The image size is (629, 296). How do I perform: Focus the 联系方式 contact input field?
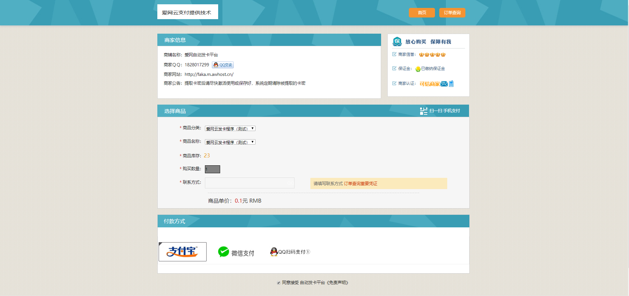coord(249,183)
